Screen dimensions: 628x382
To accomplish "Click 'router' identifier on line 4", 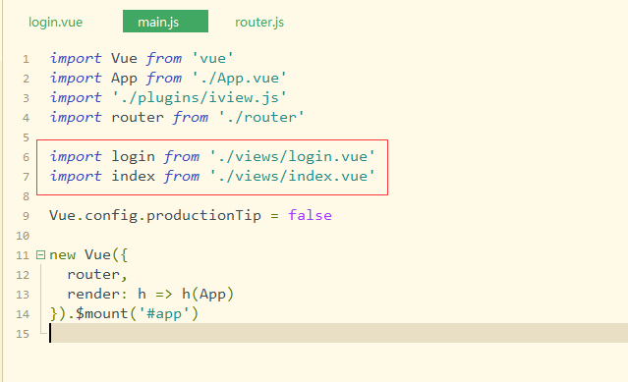I will [x=138, y=117].
